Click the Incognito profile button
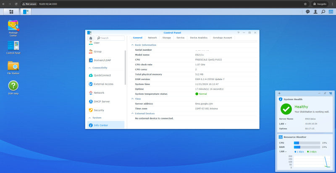 pyautogui.click(x=320, y=4)
